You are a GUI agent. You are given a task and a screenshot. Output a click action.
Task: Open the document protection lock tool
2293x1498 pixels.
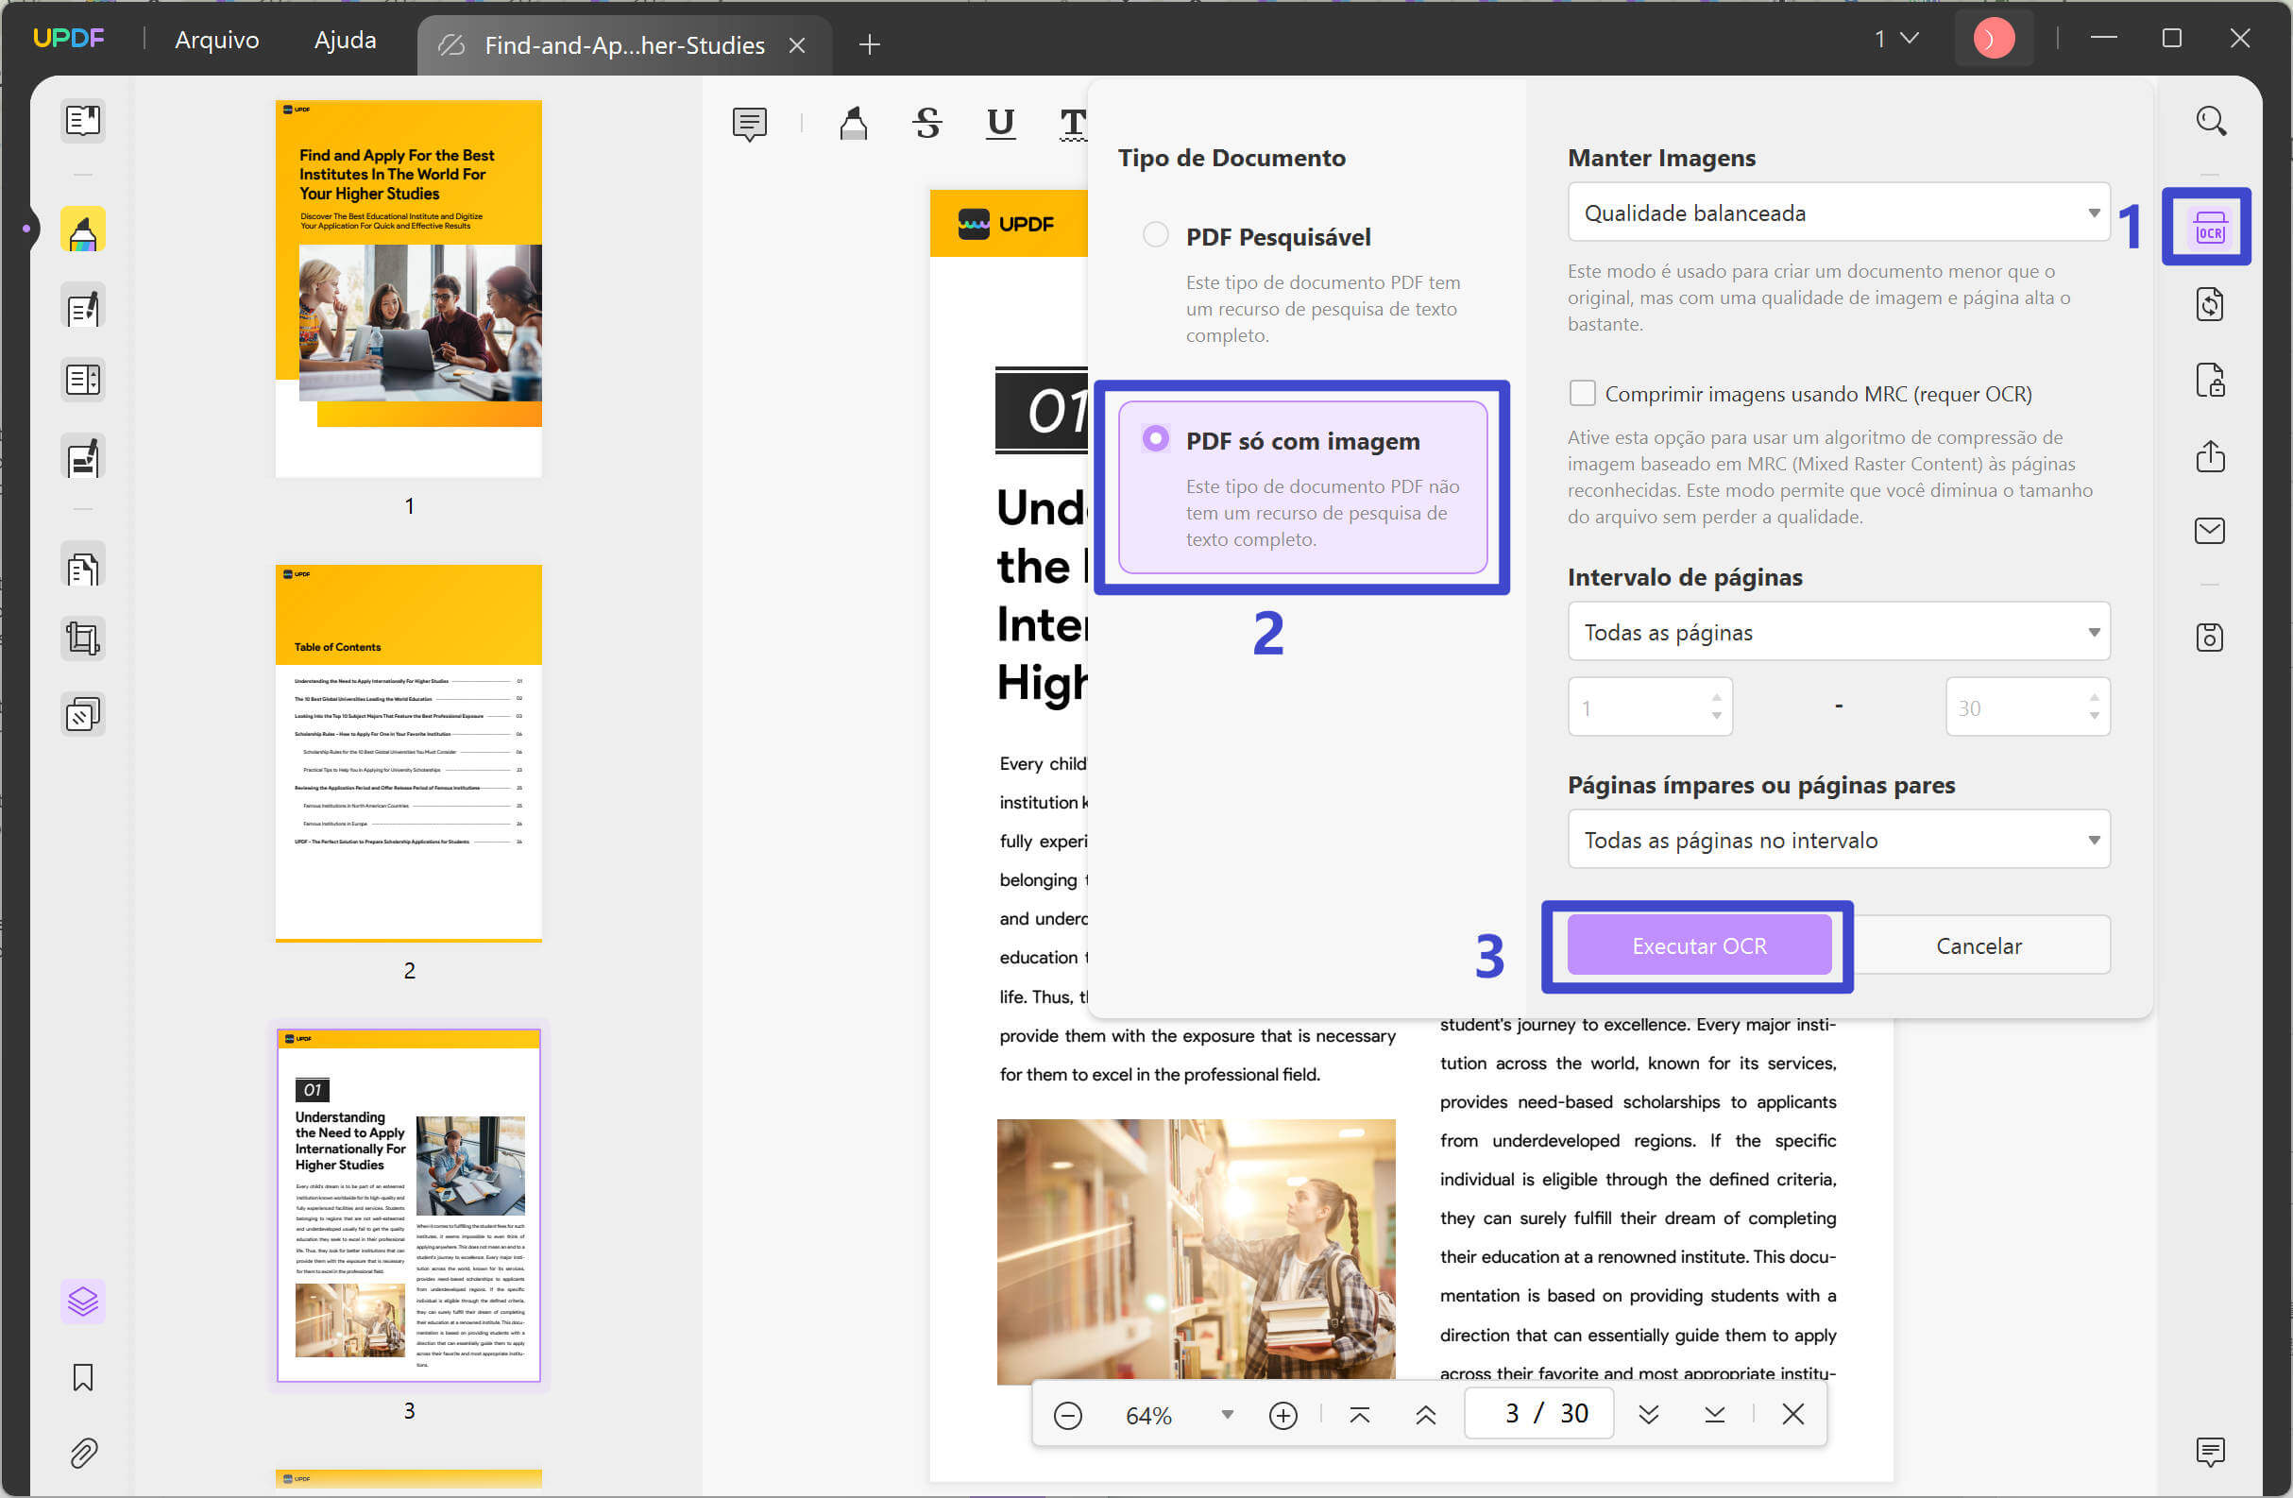2209,380
